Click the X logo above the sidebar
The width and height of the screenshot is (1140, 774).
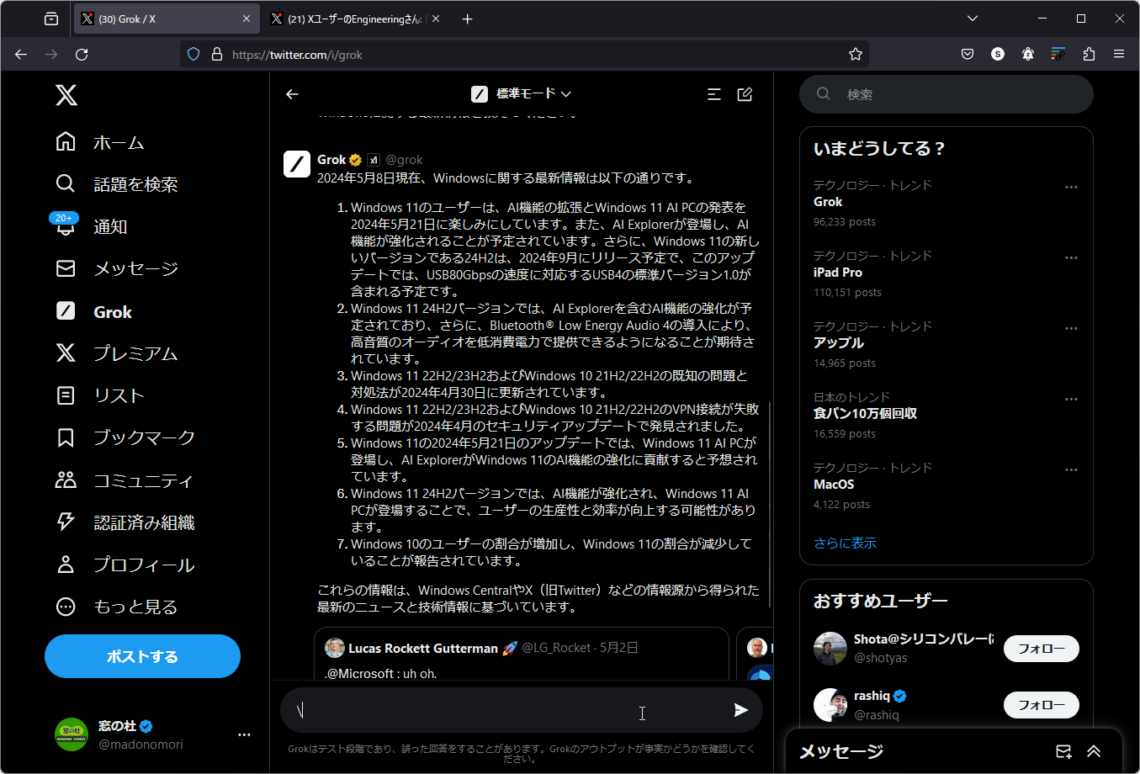pyautogui.click(x=66, y=95)
